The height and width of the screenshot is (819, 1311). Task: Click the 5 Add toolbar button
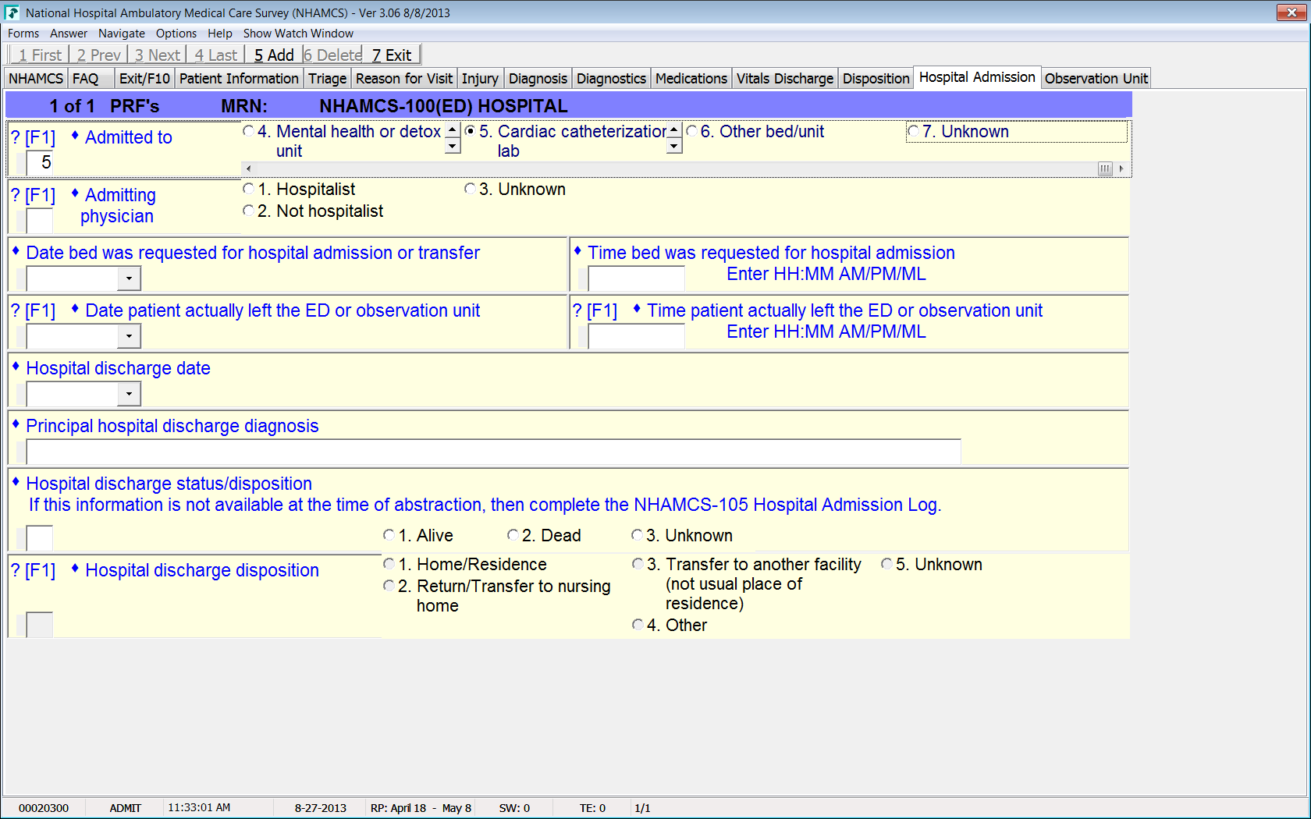click(274, 55)
